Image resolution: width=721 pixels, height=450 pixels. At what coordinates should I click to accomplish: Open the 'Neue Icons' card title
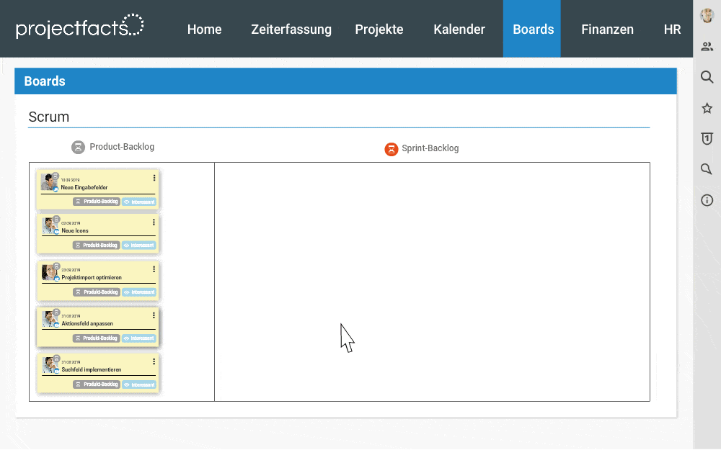point(75,231)
